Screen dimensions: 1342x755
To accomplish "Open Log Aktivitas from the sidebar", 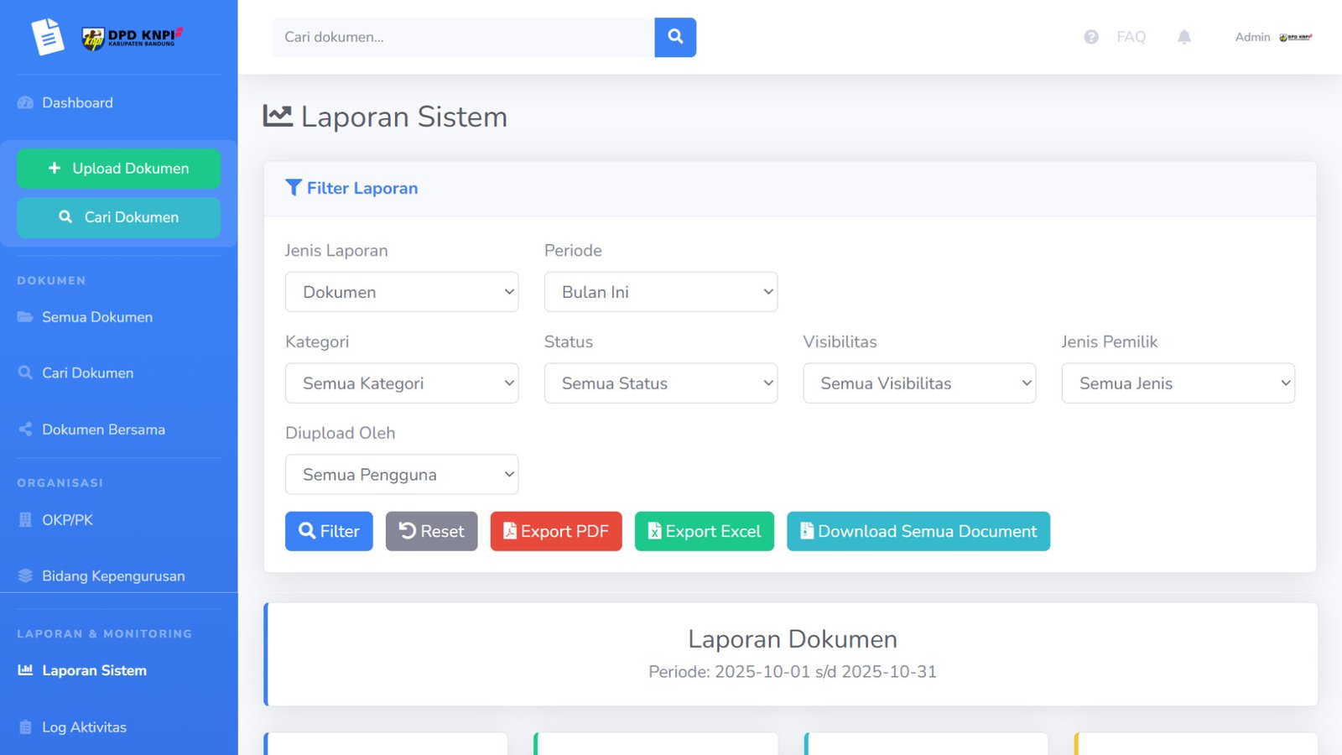I will 84,726.
